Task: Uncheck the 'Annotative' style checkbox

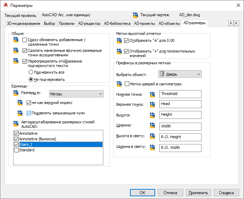Action: [x=16, y=133]
